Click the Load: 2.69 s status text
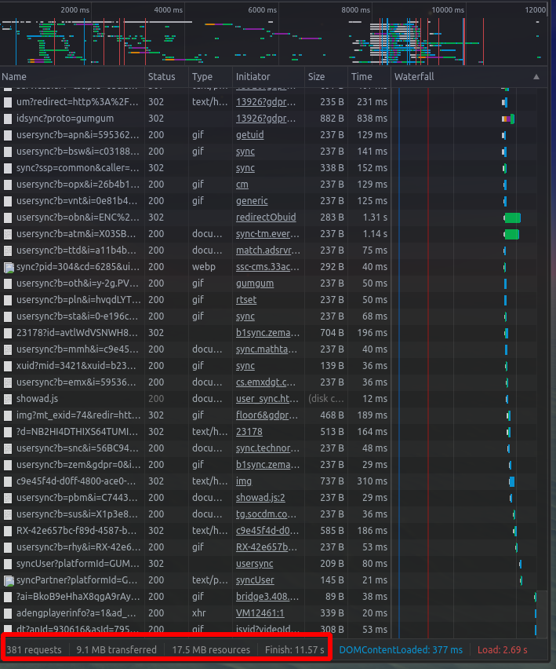The image size is (556, 669). click(503, 650)
